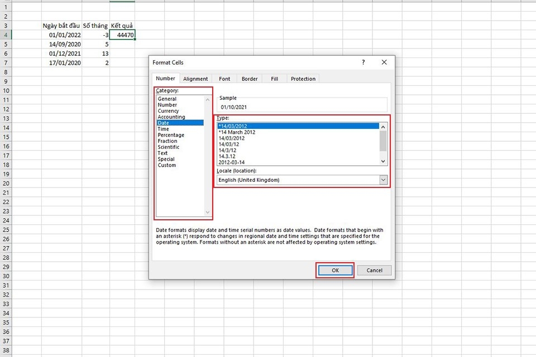Open the Fill tab

[x=274, y=79]
